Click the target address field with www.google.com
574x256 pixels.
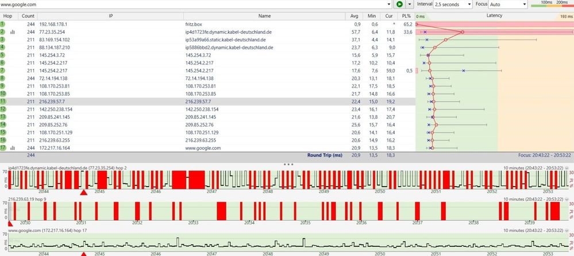point(195,4)
